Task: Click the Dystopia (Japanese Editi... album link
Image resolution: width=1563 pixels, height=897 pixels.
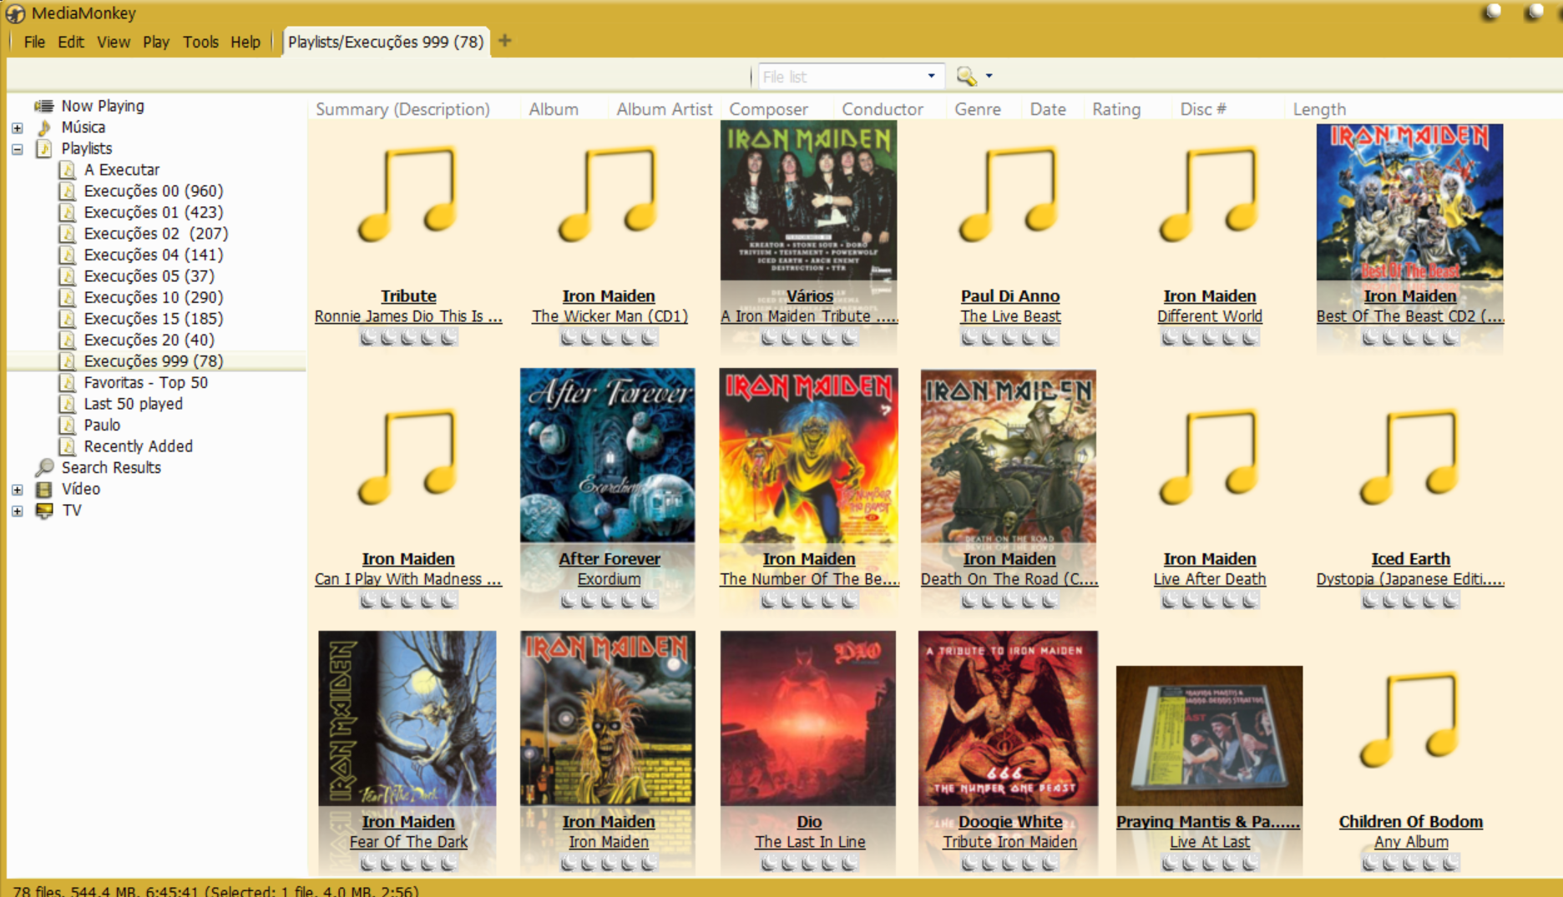Action: pos(1410,579)
